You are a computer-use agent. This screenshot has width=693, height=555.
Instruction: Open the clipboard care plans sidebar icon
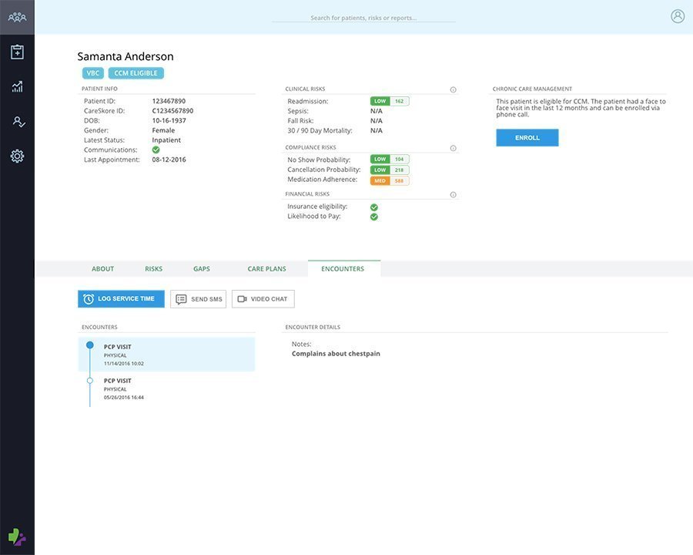pyautogui.click(x=17, y=52)
